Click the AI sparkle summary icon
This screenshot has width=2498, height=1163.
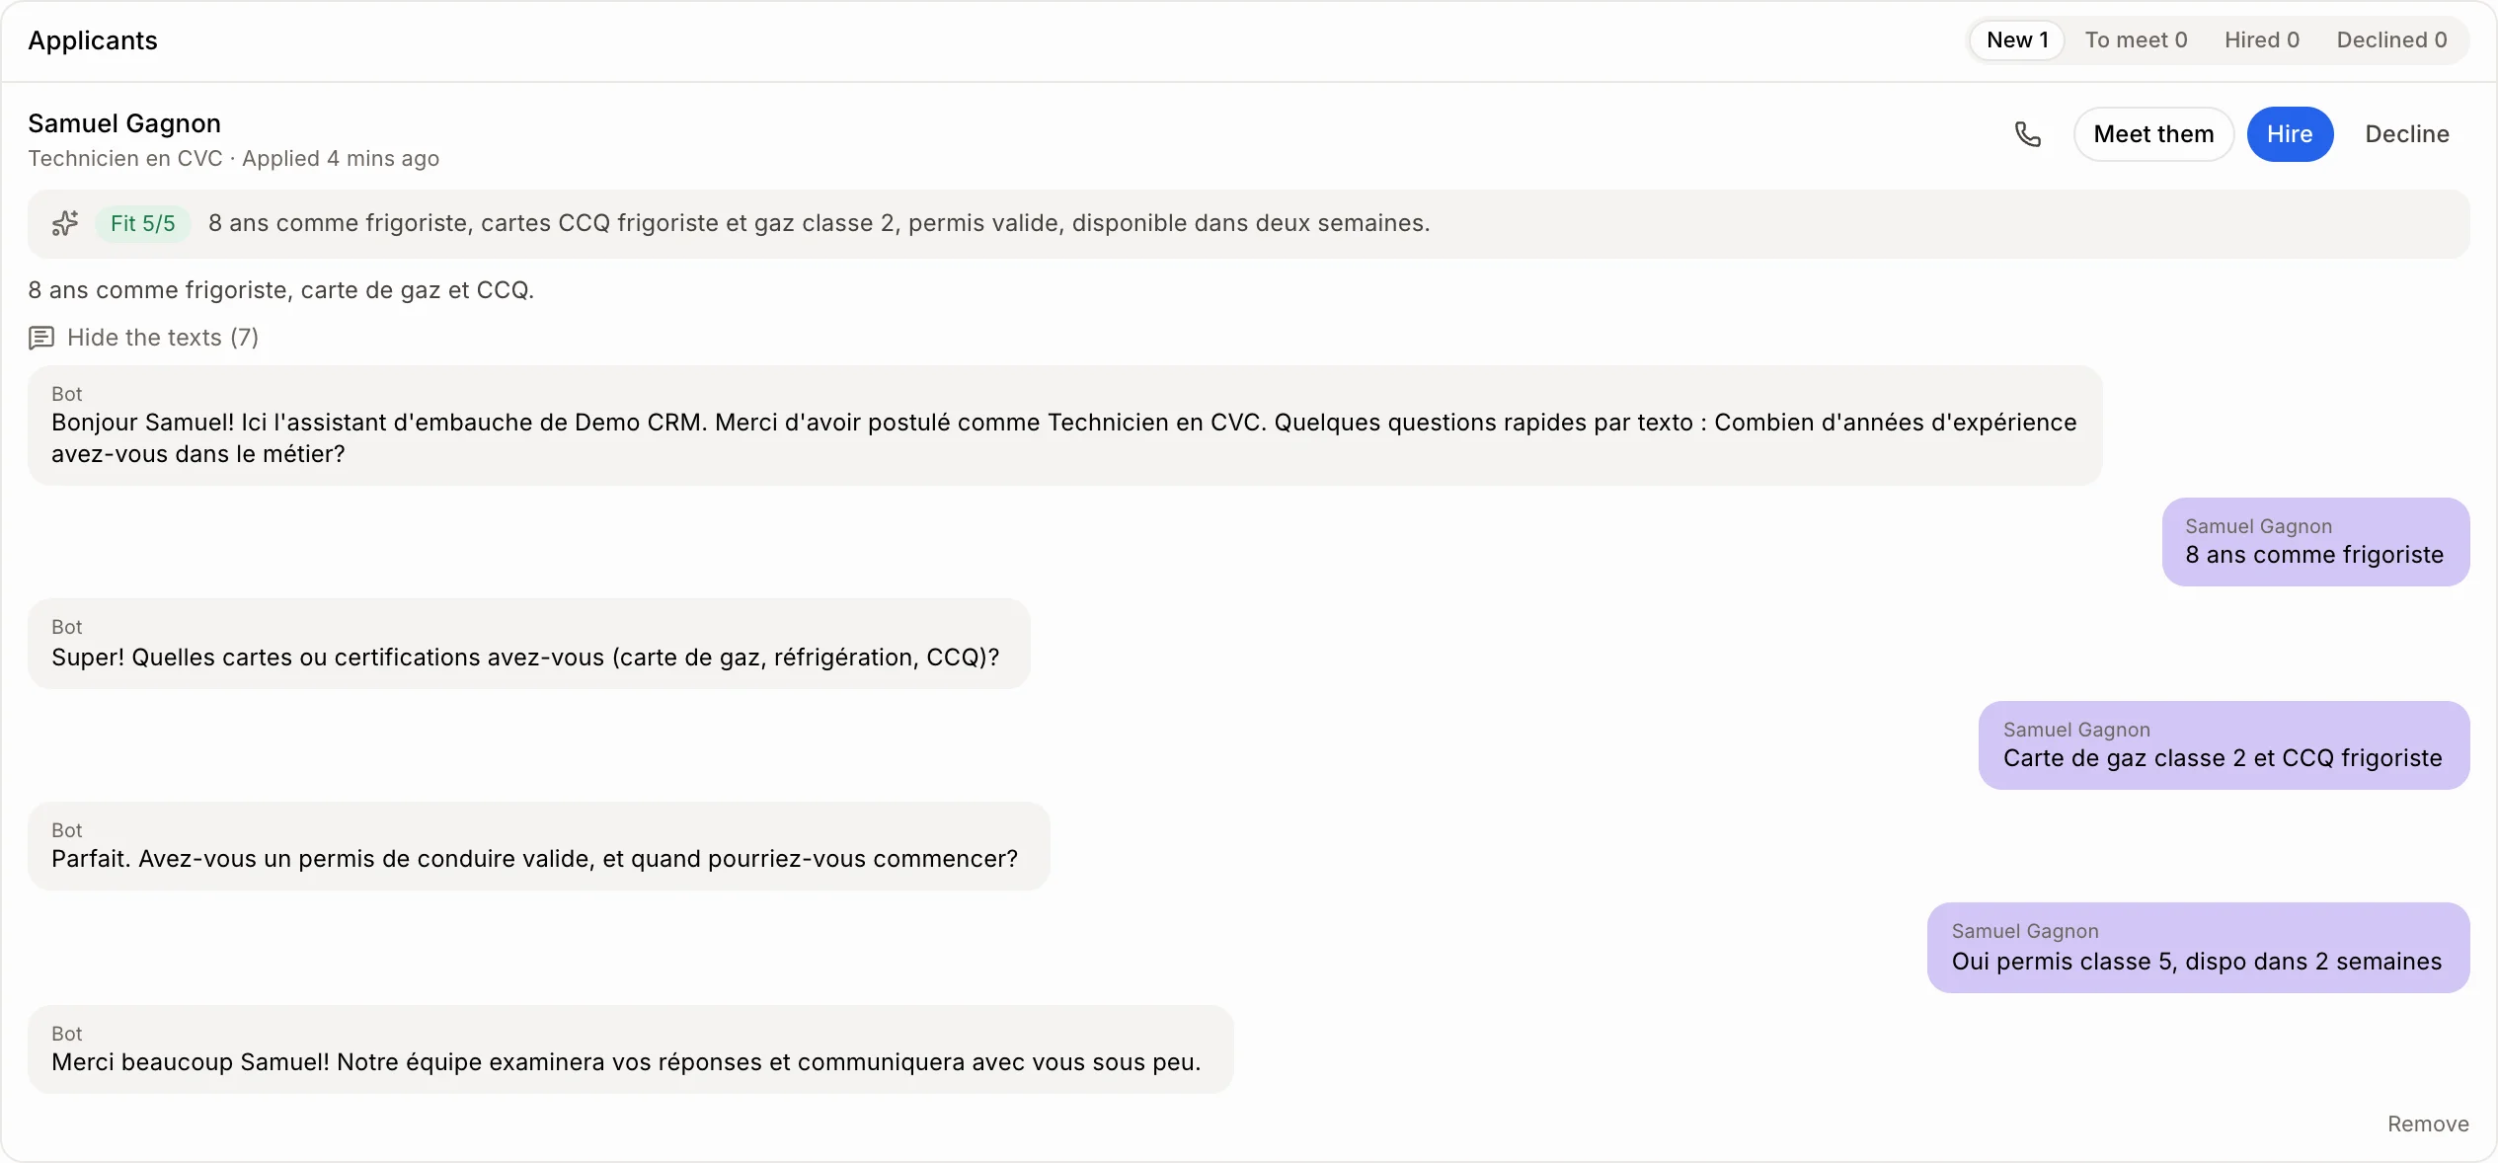coord(65,223)
